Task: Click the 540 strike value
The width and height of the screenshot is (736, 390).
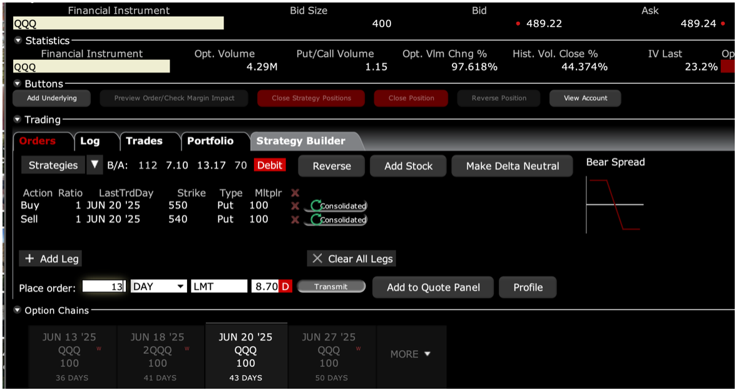Action: pyautogui.click(x=178, y=219)
